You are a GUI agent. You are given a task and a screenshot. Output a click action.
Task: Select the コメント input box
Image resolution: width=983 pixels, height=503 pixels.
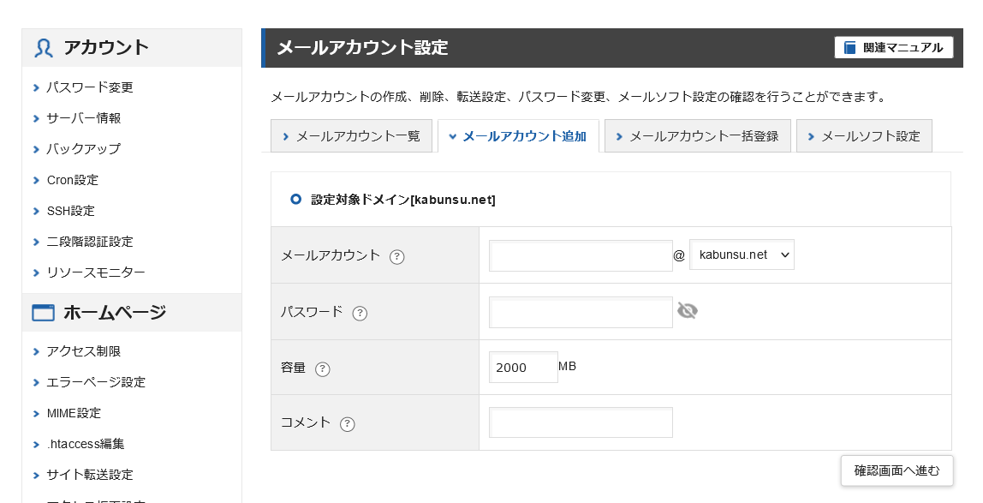coord(581,422)
